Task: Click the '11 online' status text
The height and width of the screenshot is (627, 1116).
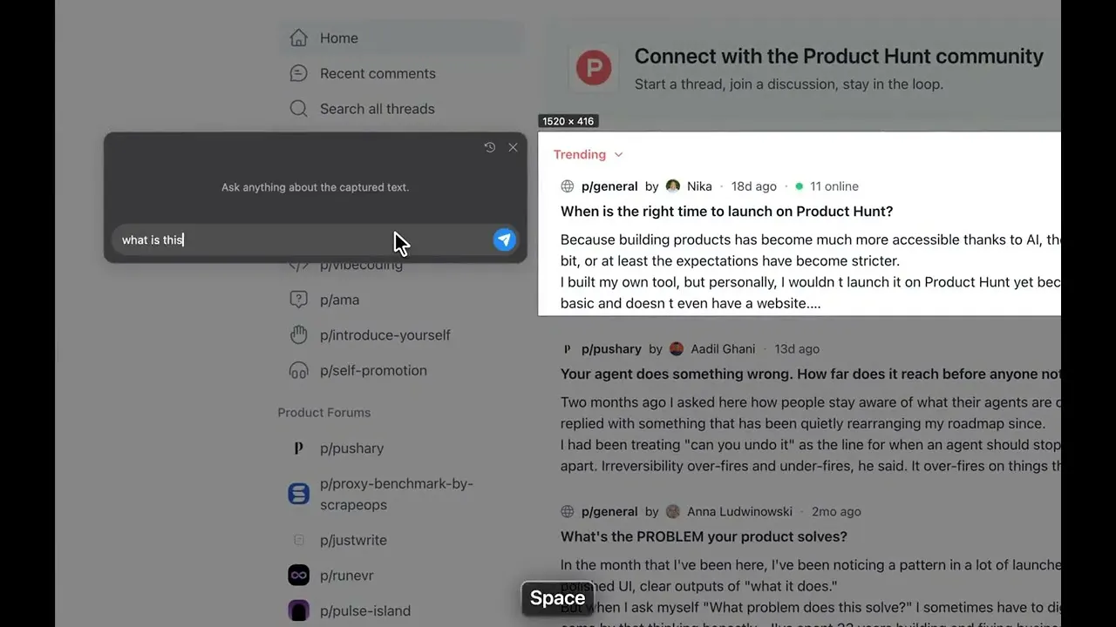Action: (834, 186)
